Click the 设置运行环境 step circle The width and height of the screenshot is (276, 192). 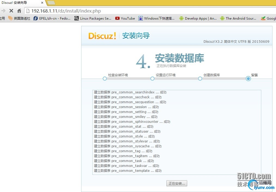point(152,78)
